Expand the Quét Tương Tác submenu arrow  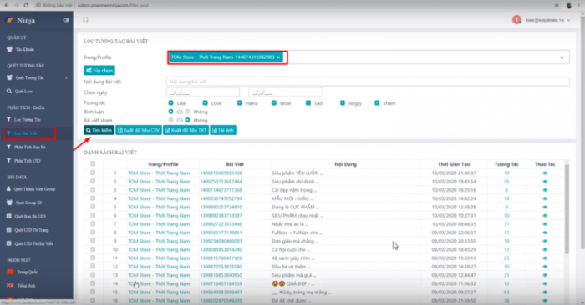tap(66, 77)
